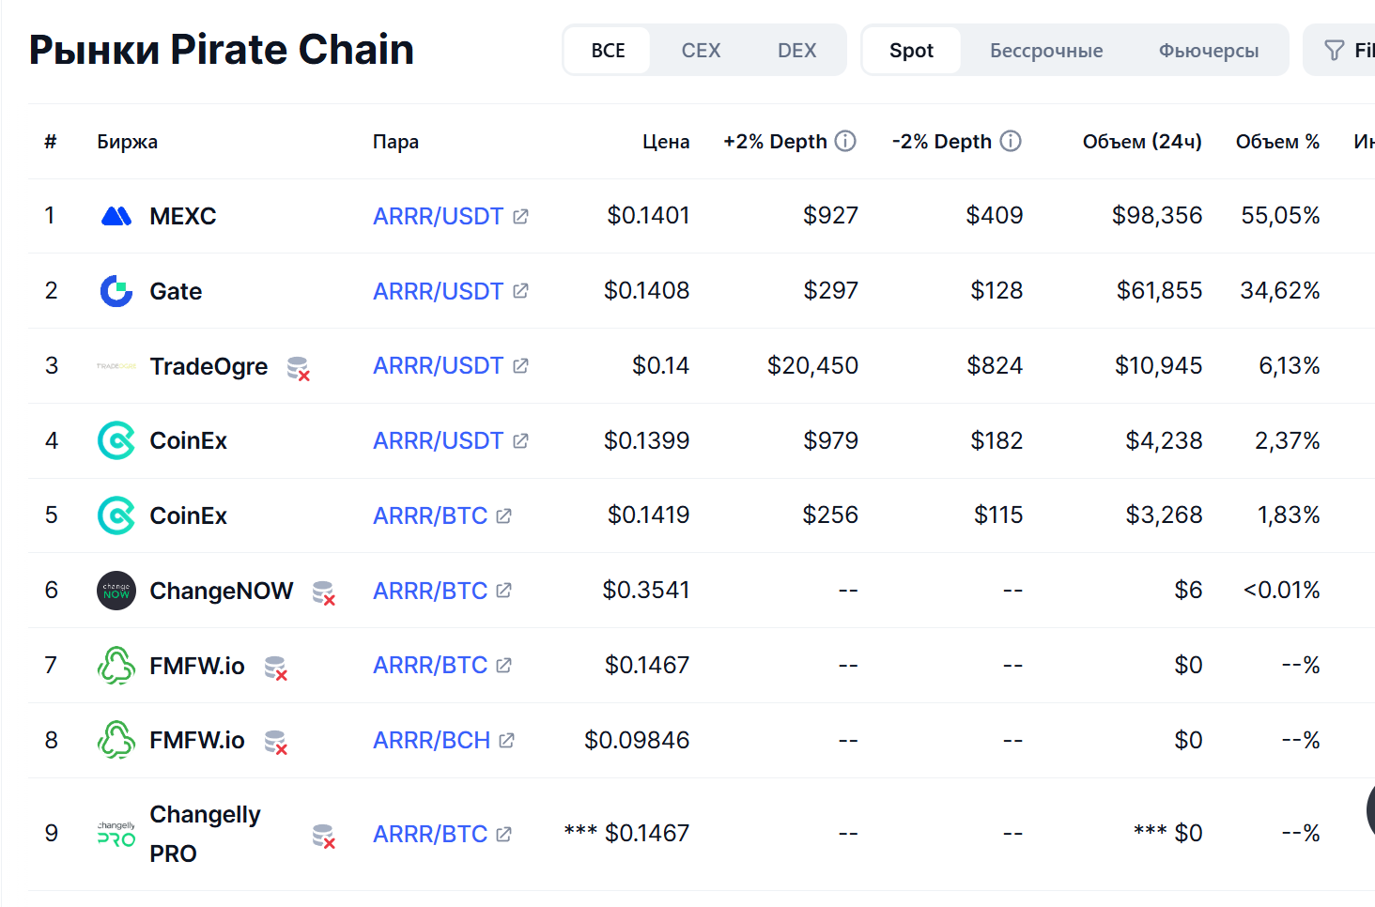
Task: Switch to the CEX tab
Action: 700,50
